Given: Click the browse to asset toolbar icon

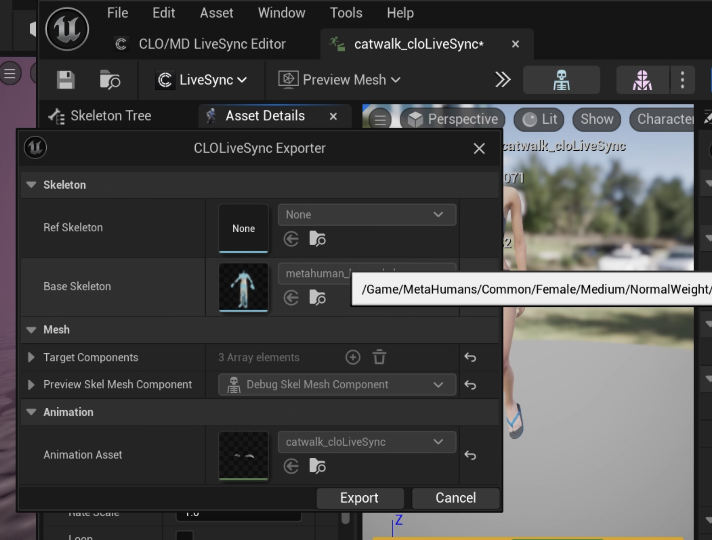Looking at the screenshot, I should point(110,80).
